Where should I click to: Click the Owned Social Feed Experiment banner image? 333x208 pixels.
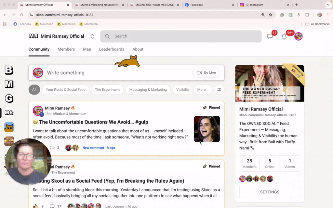tap(270, 83)
